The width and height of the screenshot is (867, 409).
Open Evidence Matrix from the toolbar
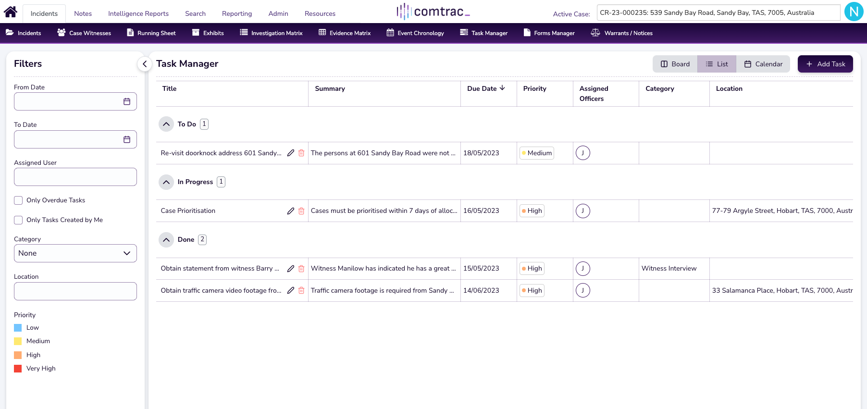pos(345,33)
